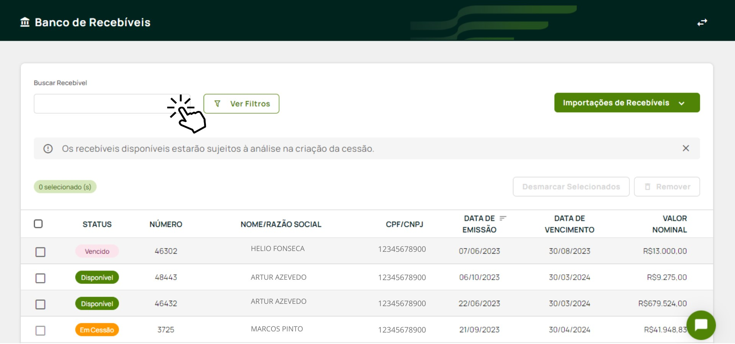
Task: Check the box for receivable 46302
Action: point(40,252)
